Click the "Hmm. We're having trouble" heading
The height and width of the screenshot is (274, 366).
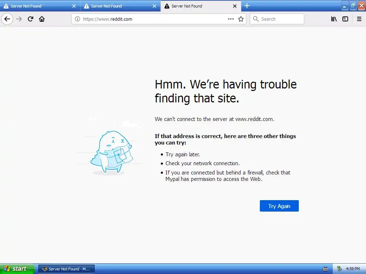pos(226,91)
